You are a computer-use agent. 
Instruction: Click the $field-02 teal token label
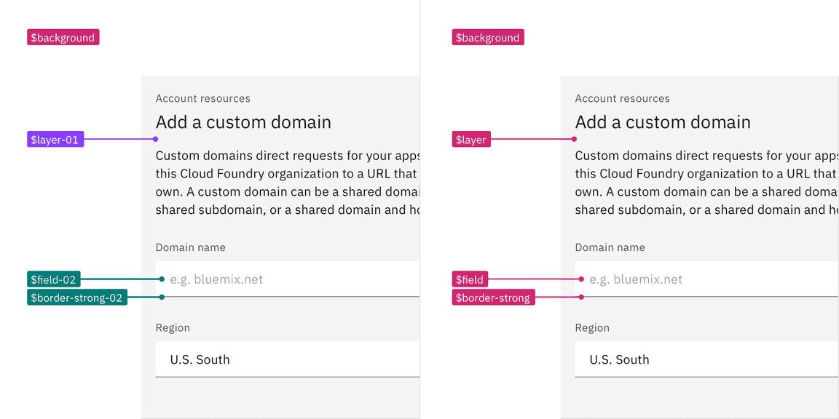[x=53, y=279]
